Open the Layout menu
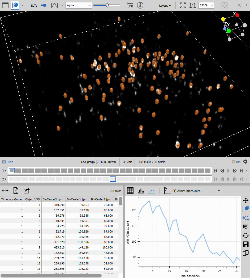This screenshot has width=250, height=278. (165, 5)
